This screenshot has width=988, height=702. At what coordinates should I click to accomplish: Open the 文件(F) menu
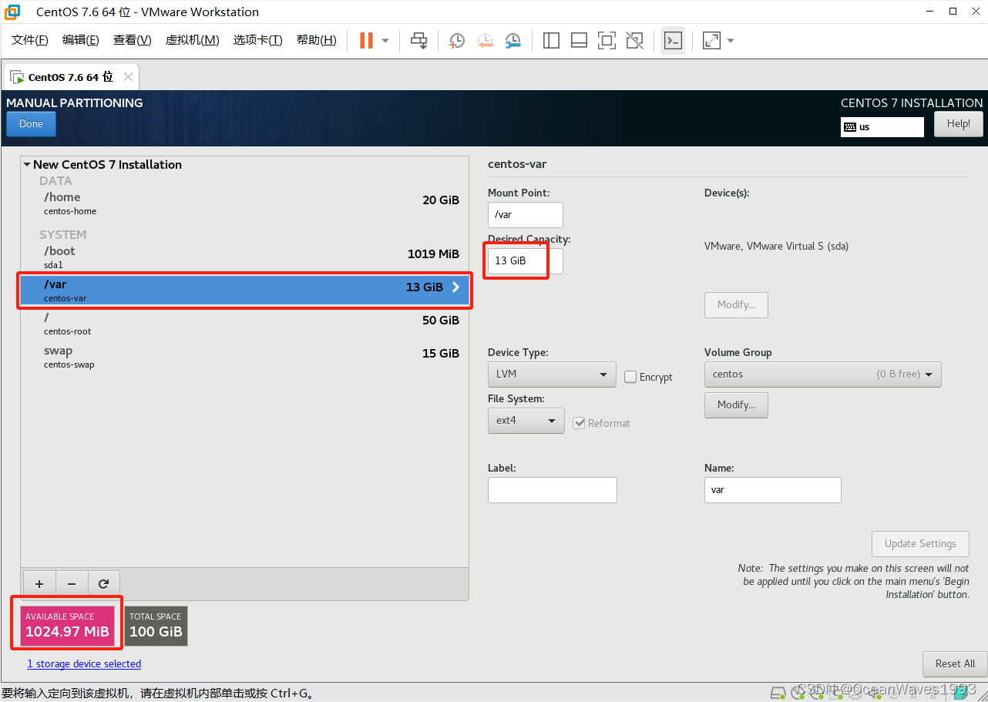tap(30, 40)
